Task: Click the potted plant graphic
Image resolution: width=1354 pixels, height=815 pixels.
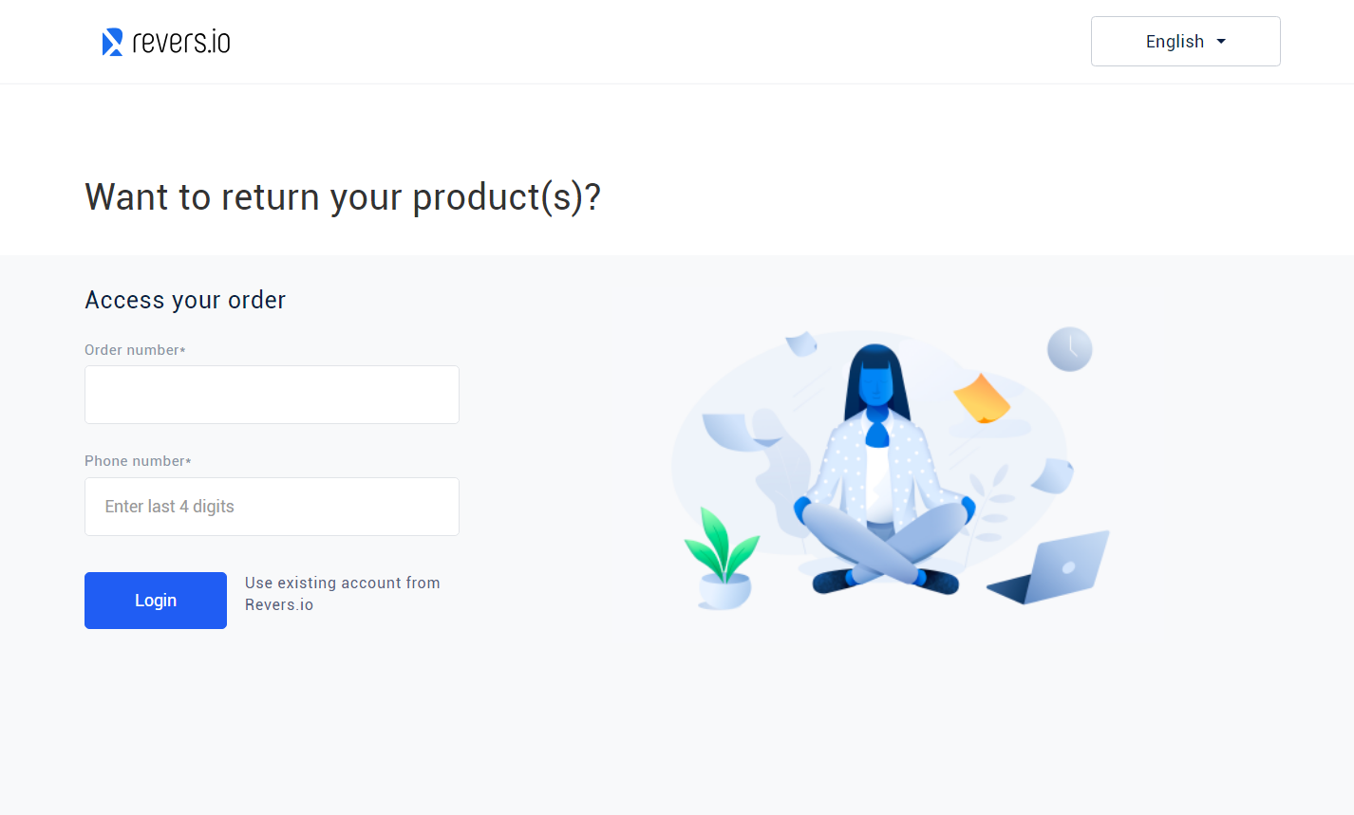Action: [x=724, y=565]
